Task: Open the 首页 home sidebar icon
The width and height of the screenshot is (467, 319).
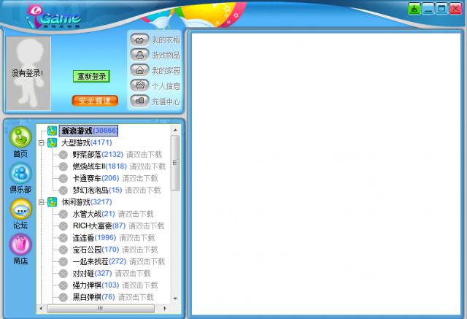Action: (20, 137)
